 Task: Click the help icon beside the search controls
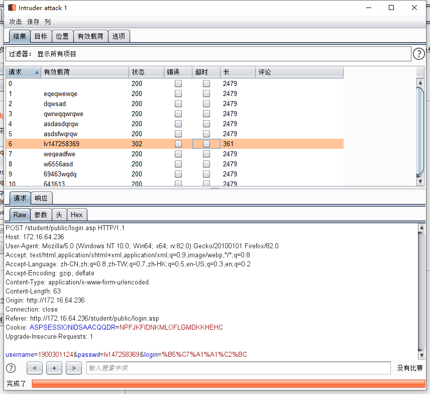pyautogui.click(x=11, y=368)
